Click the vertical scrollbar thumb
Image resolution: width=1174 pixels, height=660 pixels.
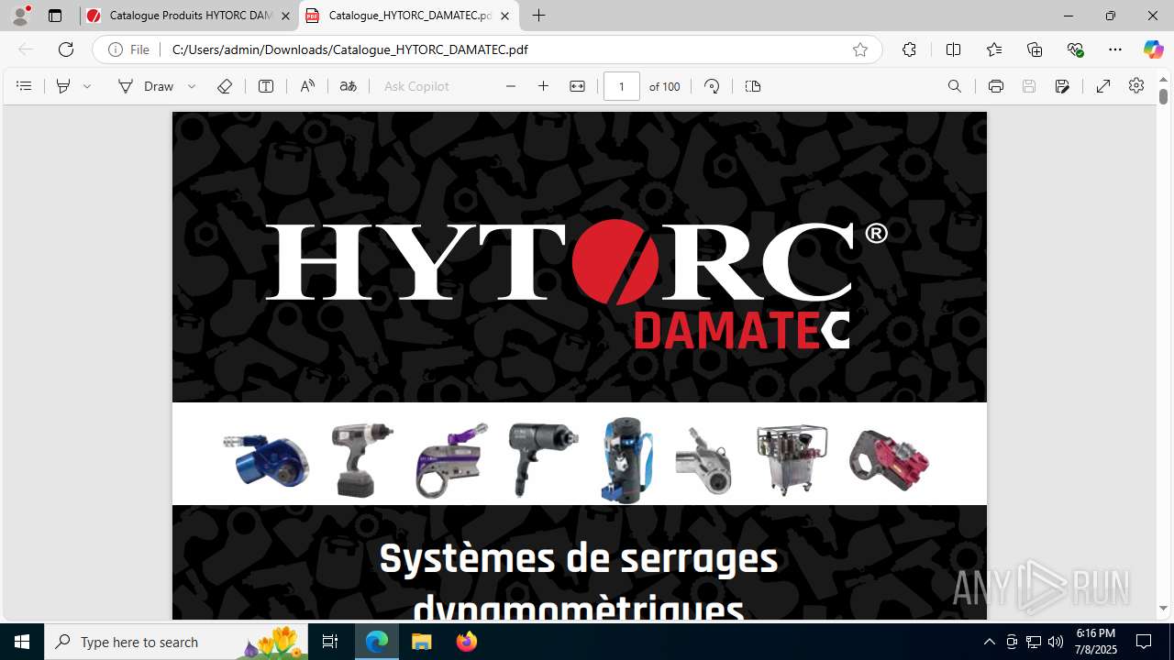click(1163, 94)
